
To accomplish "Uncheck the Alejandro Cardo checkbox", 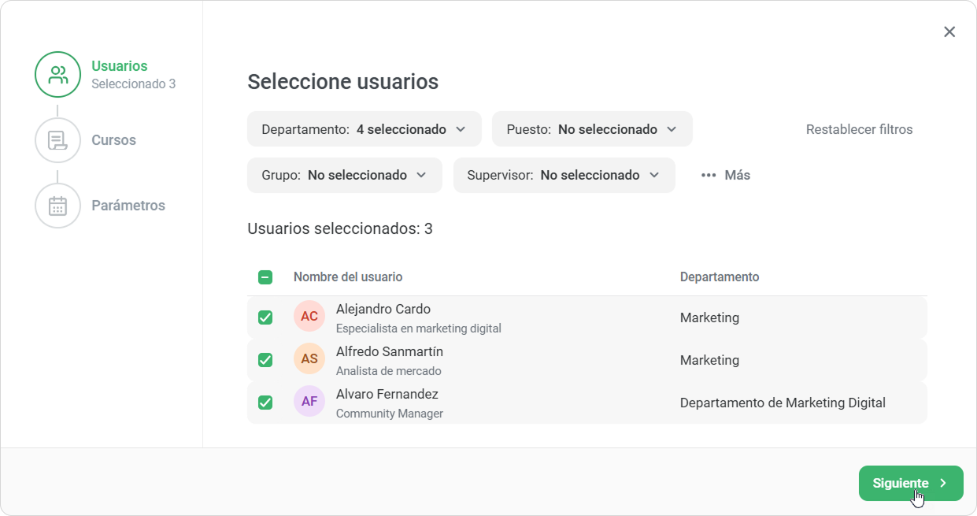I will click(x=265, y=317).
